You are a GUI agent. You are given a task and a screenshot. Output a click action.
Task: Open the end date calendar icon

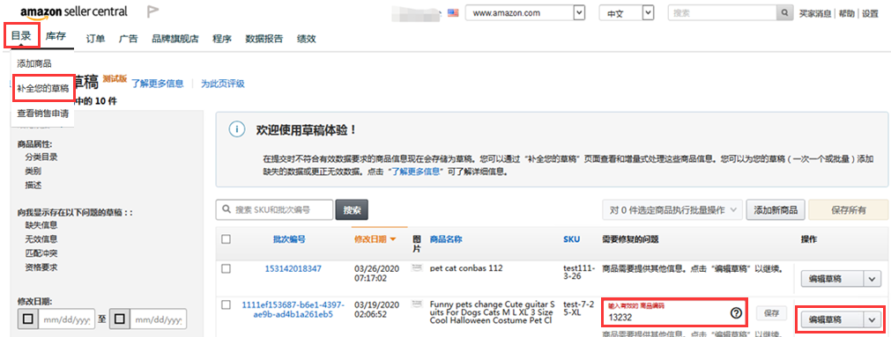click(119, 319)
